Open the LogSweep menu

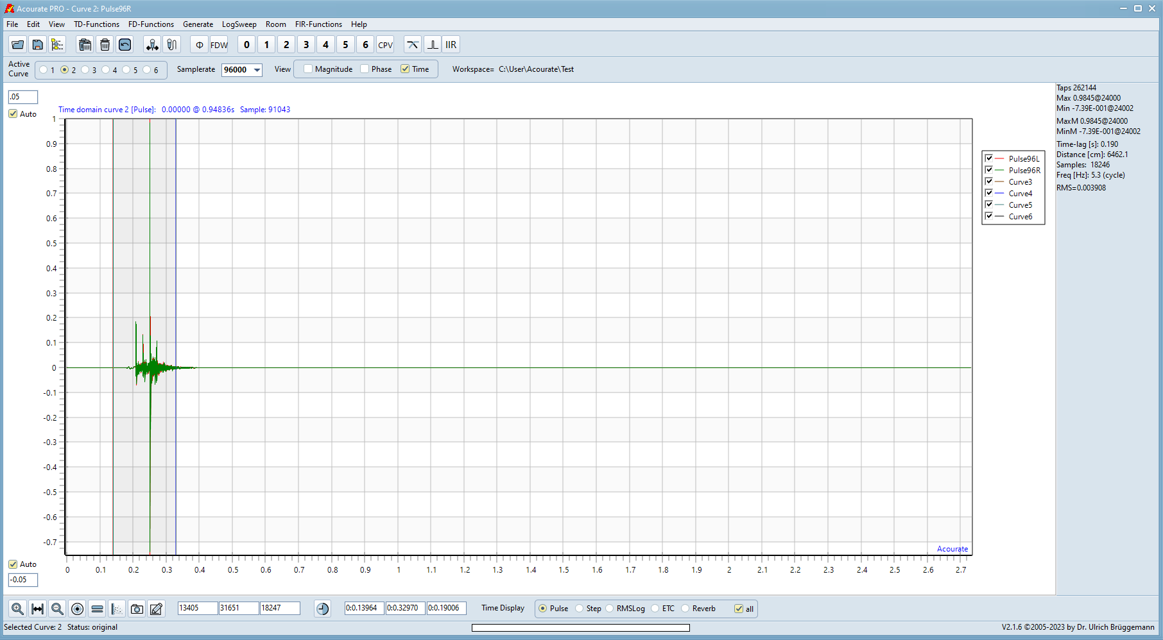click(239, 24)
